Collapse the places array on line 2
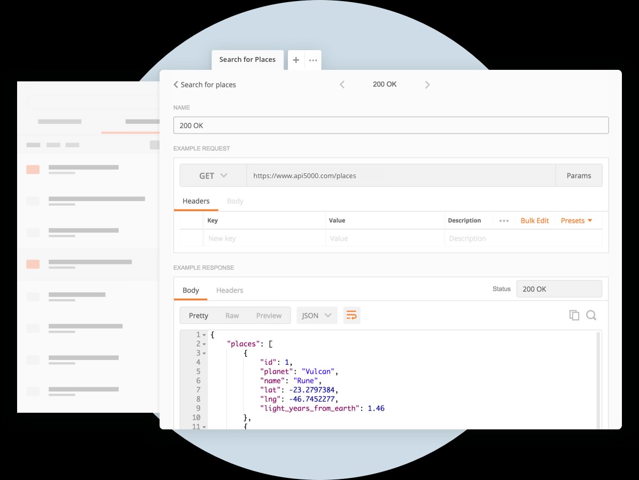The image size is (639, 480). 204,345
